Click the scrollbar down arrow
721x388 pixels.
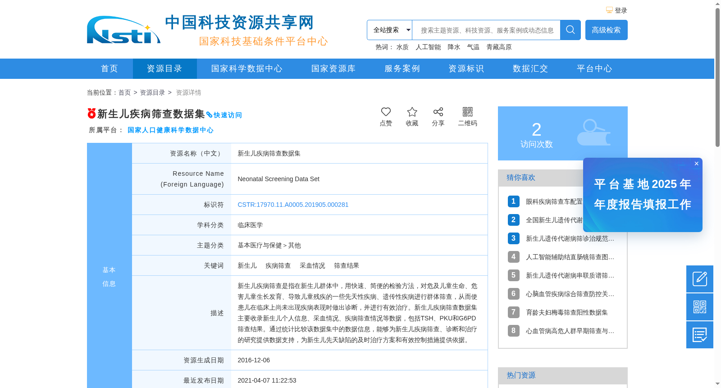(717, 384)
